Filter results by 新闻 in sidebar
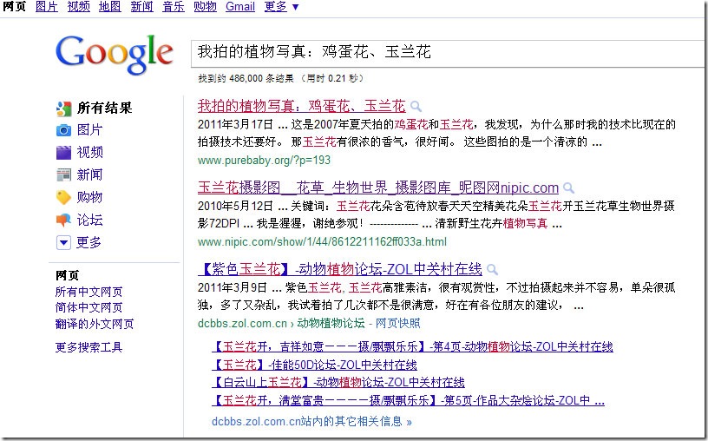Image resolution: width=708 pixels, height=441 pixels. pos(90,174)
